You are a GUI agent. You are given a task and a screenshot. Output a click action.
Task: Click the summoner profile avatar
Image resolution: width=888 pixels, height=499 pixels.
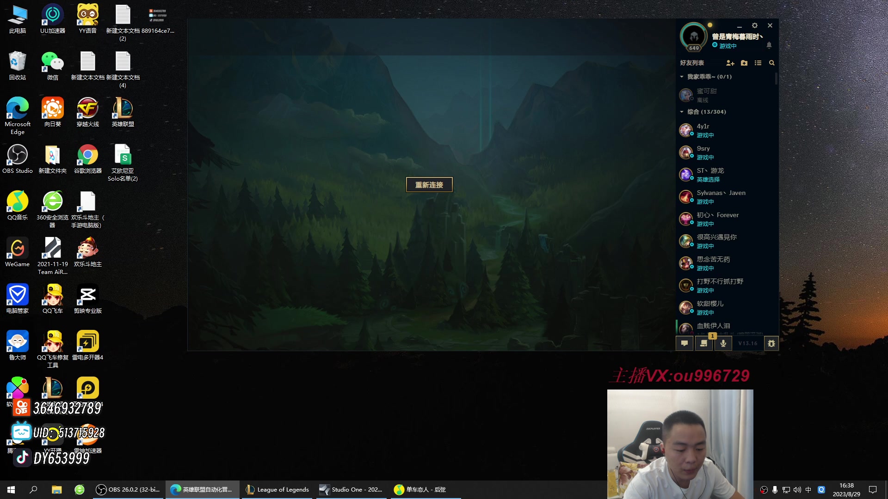693,36
